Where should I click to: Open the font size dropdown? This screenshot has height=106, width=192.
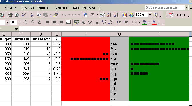coord(19,22)
